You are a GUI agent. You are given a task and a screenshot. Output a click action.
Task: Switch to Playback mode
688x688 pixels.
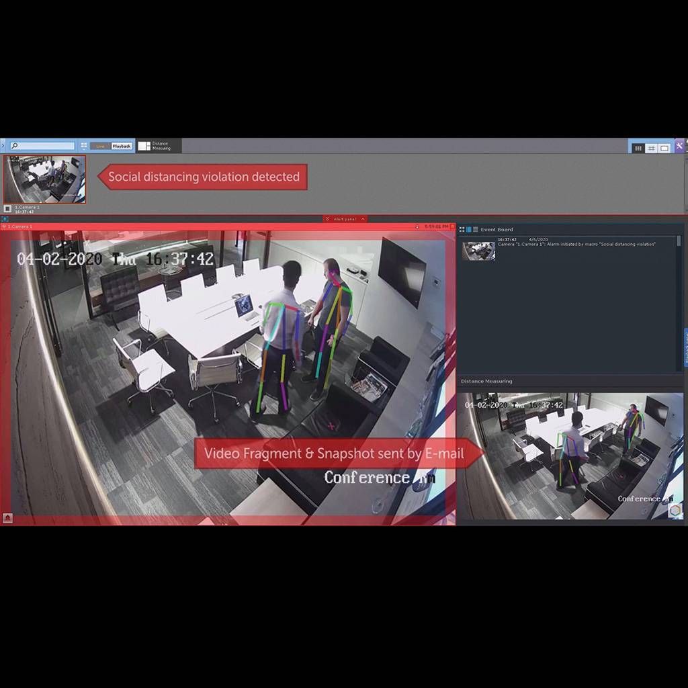pyautogui.click(x=122, y=146)
